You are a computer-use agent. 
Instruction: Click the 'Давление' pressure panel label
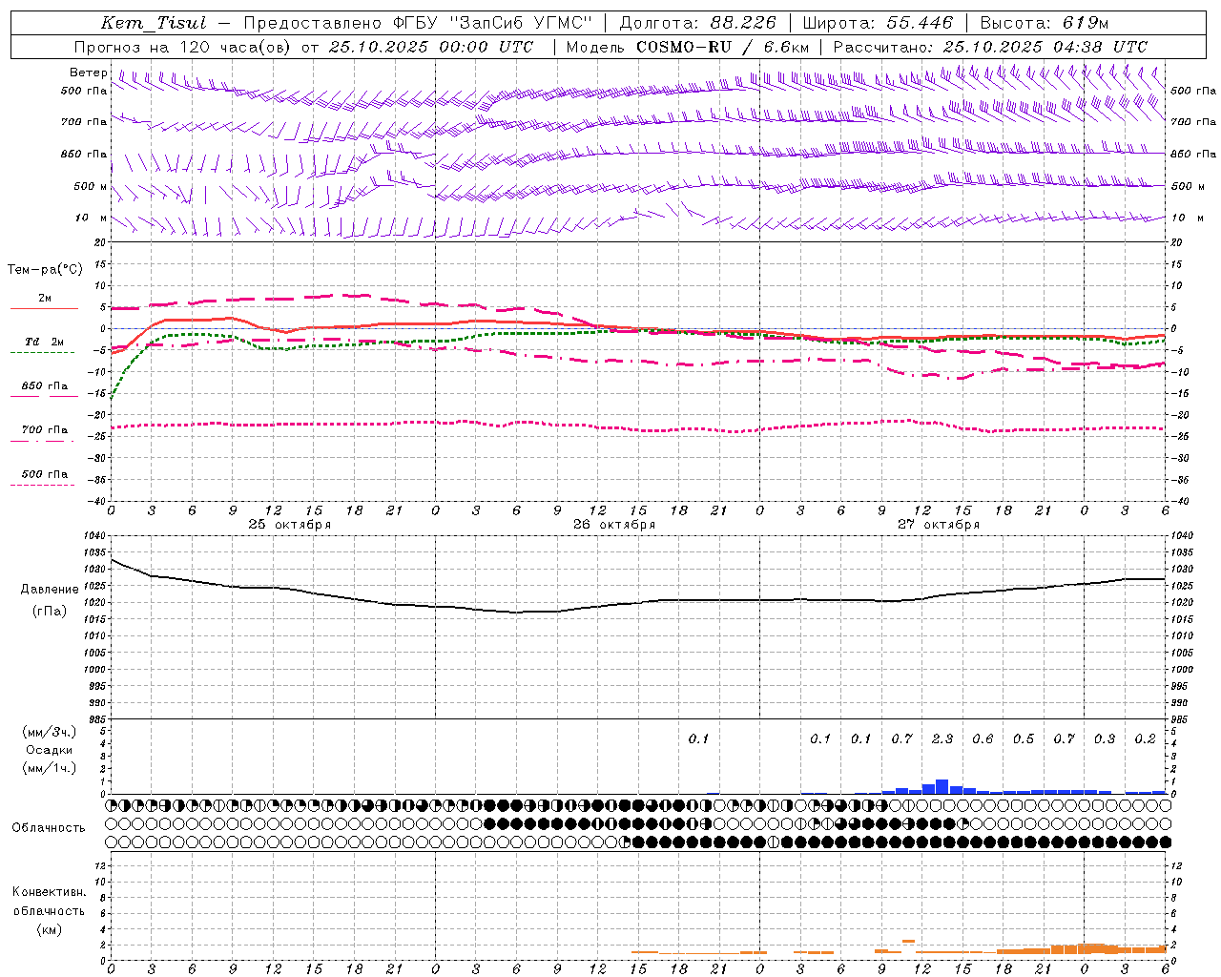(x=48, y=590)
